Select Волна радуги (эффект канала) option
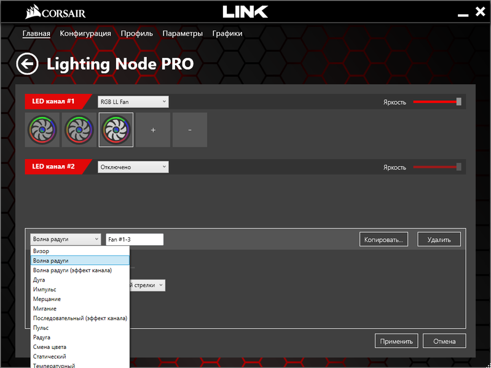This screenshot has width=491, height=368. pyautogui.click(x=80, y=270)
